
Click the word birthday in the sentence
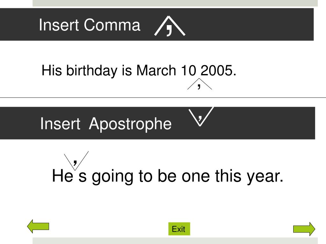(92, 71)
